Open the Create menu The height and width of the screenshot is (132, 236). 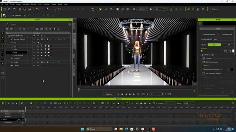tap(12, 4)
